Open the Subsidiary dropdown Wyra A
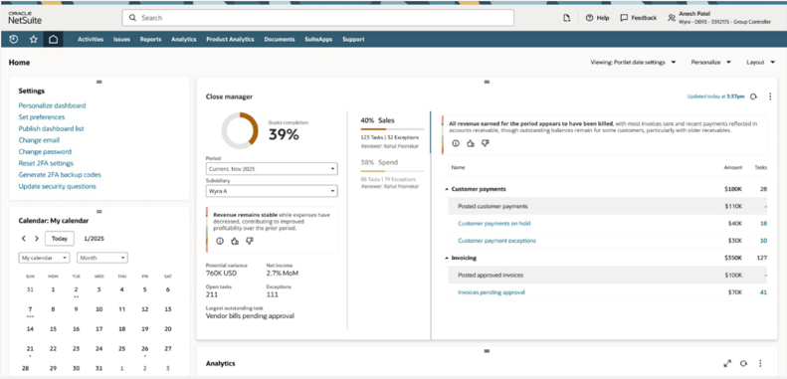This screenshot has width=787, height=379. coord(272,191)
